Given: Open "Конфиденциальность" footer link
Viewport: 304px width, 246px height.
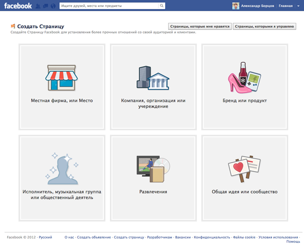Looking at the screenshot, I should pyautogui.click(x=212, y=237).
